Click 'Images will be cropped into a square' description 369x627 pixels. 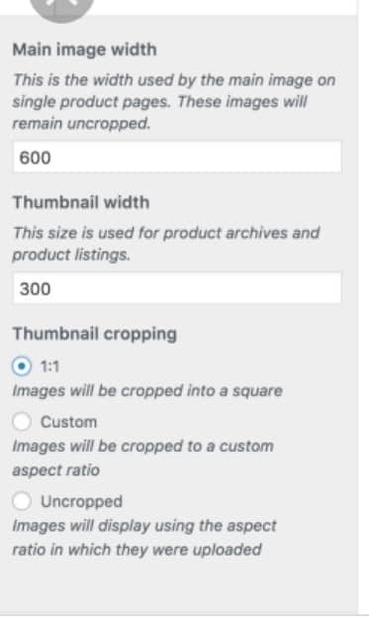click(147, 390)
